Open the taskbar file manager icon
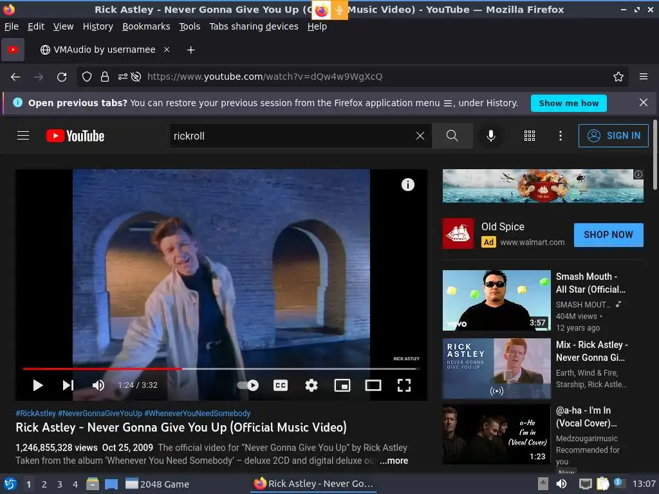The width and height of the screenshot is (659, 494). click(x=93, y=484)
